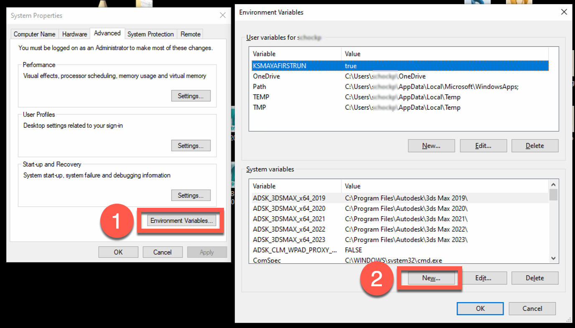This screenshot has height=328, width=575.
Task: Confirm with OK in Environment Variables
Action: point(480,308)
